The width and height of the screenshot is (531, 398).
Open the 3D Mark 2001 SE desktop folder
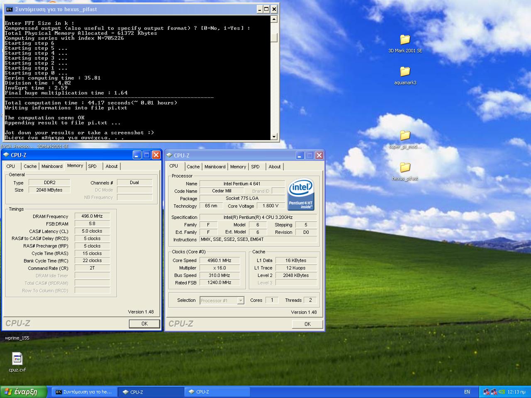click(x=405, y=40)
